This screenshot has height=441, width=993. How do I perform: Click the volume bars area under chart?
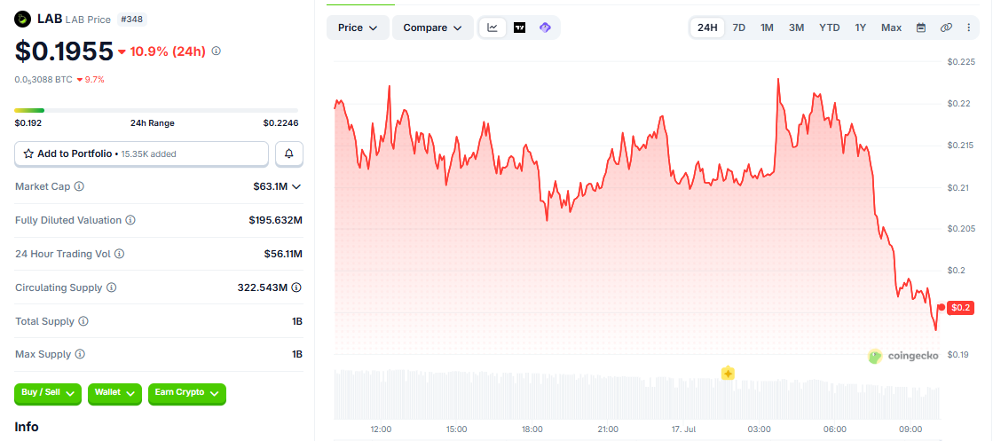[636, 394]
